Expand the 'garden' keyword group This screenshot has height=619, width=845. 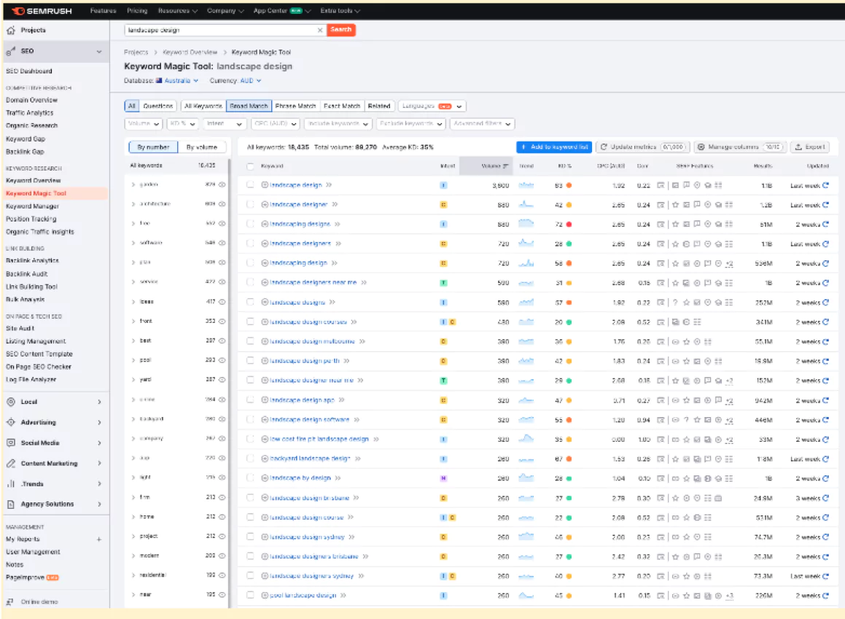[x=133, y=184]
